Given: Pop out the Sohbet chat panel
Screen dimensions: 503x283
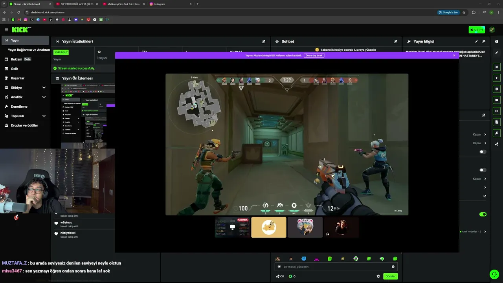Looking at the screenshot, I should pos(395,41).
